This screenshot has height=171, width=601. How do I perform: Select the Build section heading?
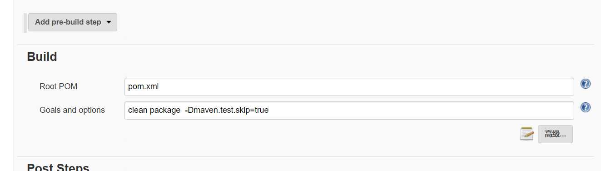[42, 57]
